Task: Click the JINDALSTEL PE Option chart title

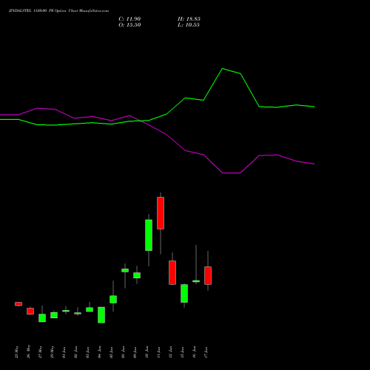Action: click(58, 11)
